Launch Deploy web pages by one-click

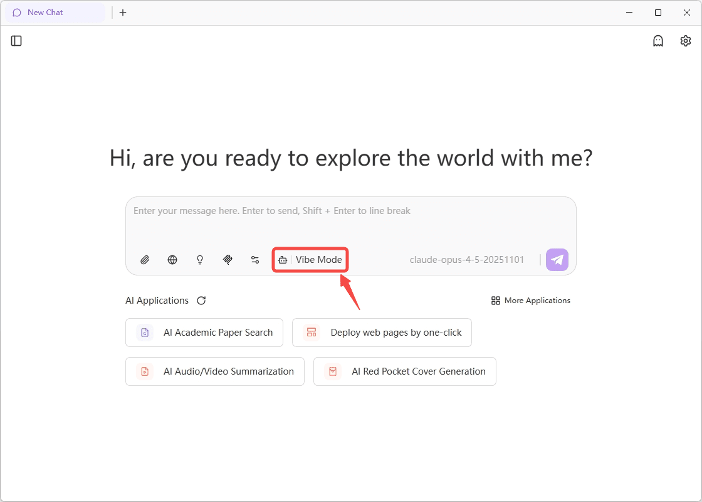[x=382, y=333]
